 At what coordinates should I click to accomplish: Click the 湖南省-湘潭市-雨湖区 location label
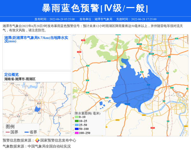(x=20, y=79)
